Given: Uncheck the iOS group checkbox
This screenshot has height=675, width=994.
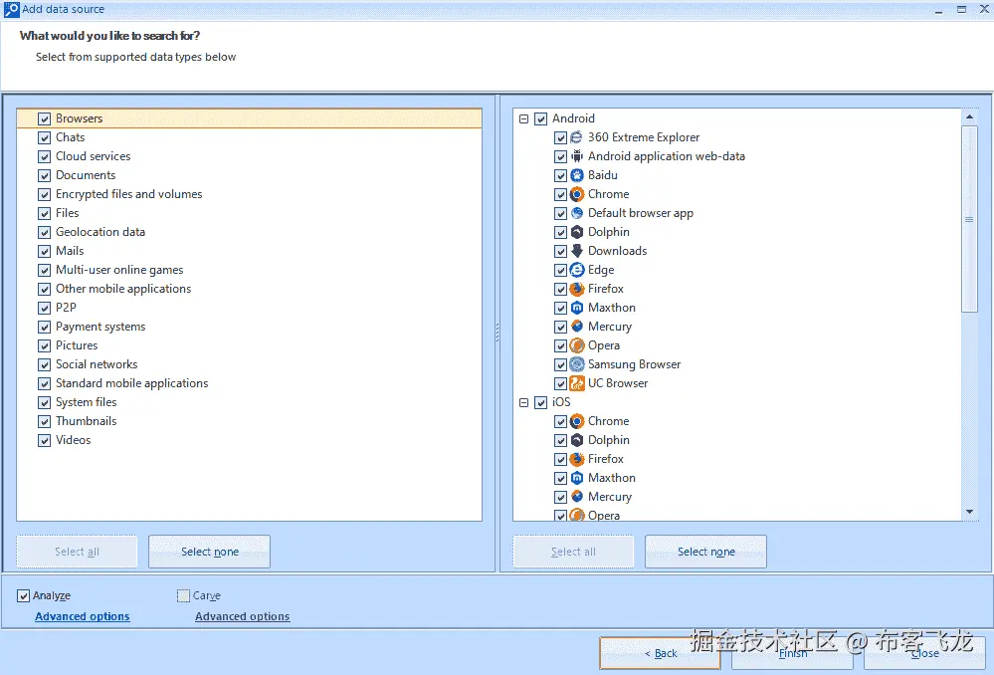Looking at the screenshot, I should pyautogui.click(x=540, y=403).
